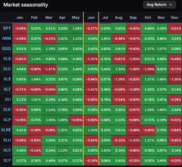Click SPY June cell showing -0.27%
182x167 pixels.
(x=91, y=28)
